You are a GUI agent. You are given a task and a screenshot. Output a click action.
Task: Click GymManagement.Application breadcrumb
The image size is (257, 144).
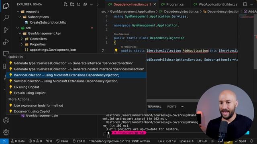click(132, 12)
